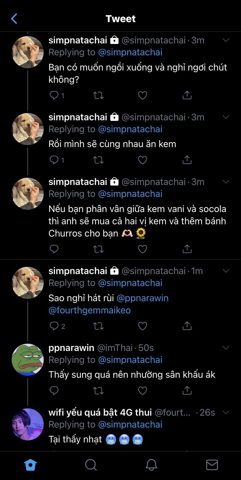Share ppnarawin's "Thấy sung quá" reply

[187, 391]
